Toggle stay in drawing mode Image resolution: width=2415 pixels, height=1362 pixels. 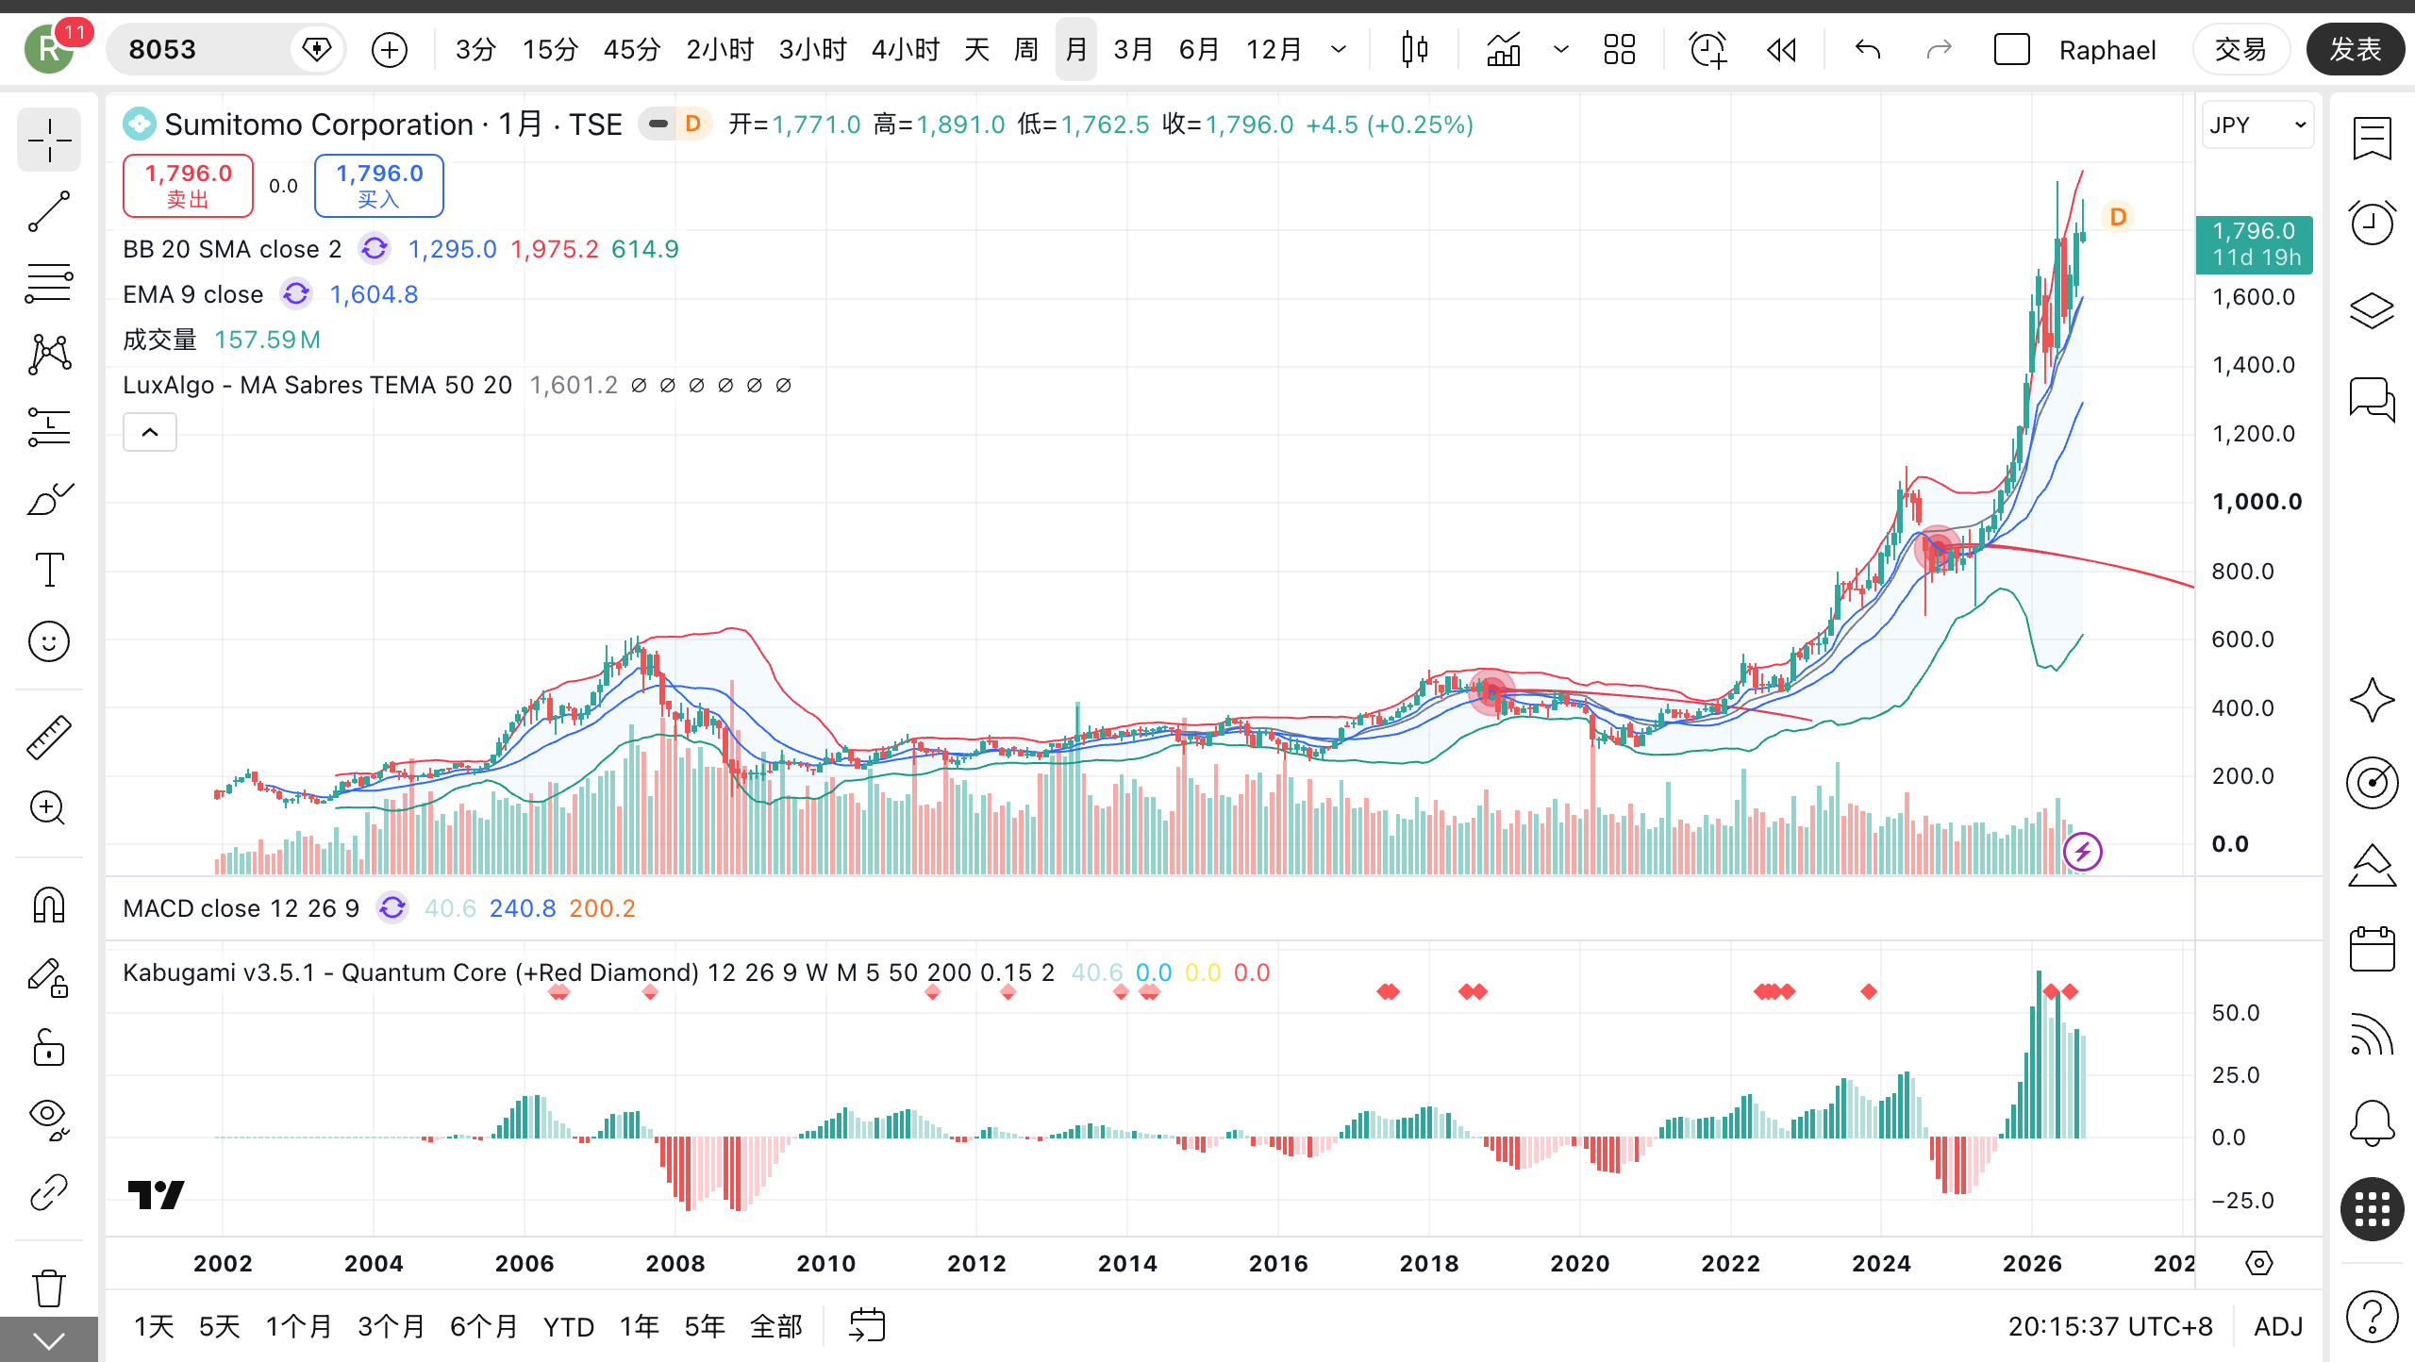point(49,977)
